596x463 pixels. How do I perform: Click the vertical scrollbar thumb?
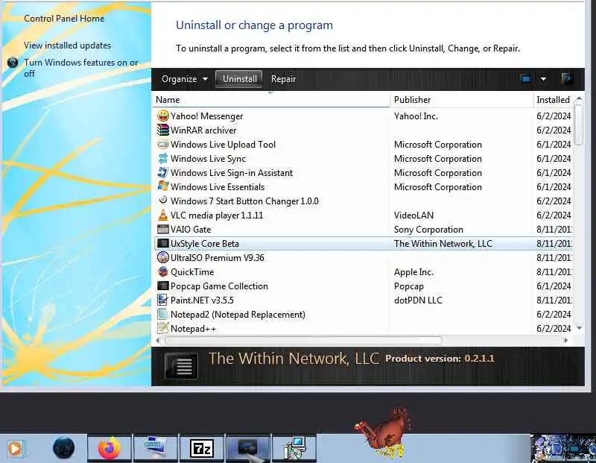pyautogui.click(x=579, y=125)
